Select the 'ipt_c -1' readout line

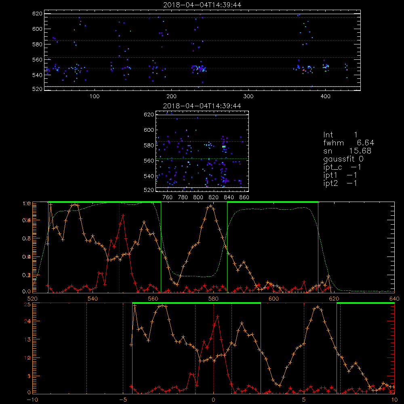(x=342, y=168)
